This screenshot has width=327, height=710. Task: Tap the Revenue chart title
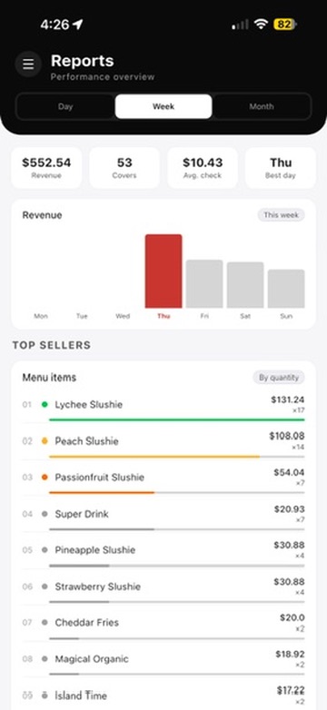click(42, 215)
